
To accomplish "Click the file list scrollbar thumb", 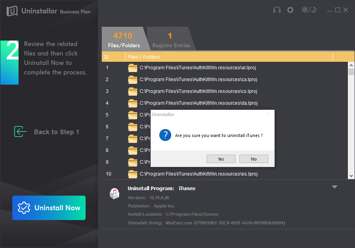I will 351,72.
